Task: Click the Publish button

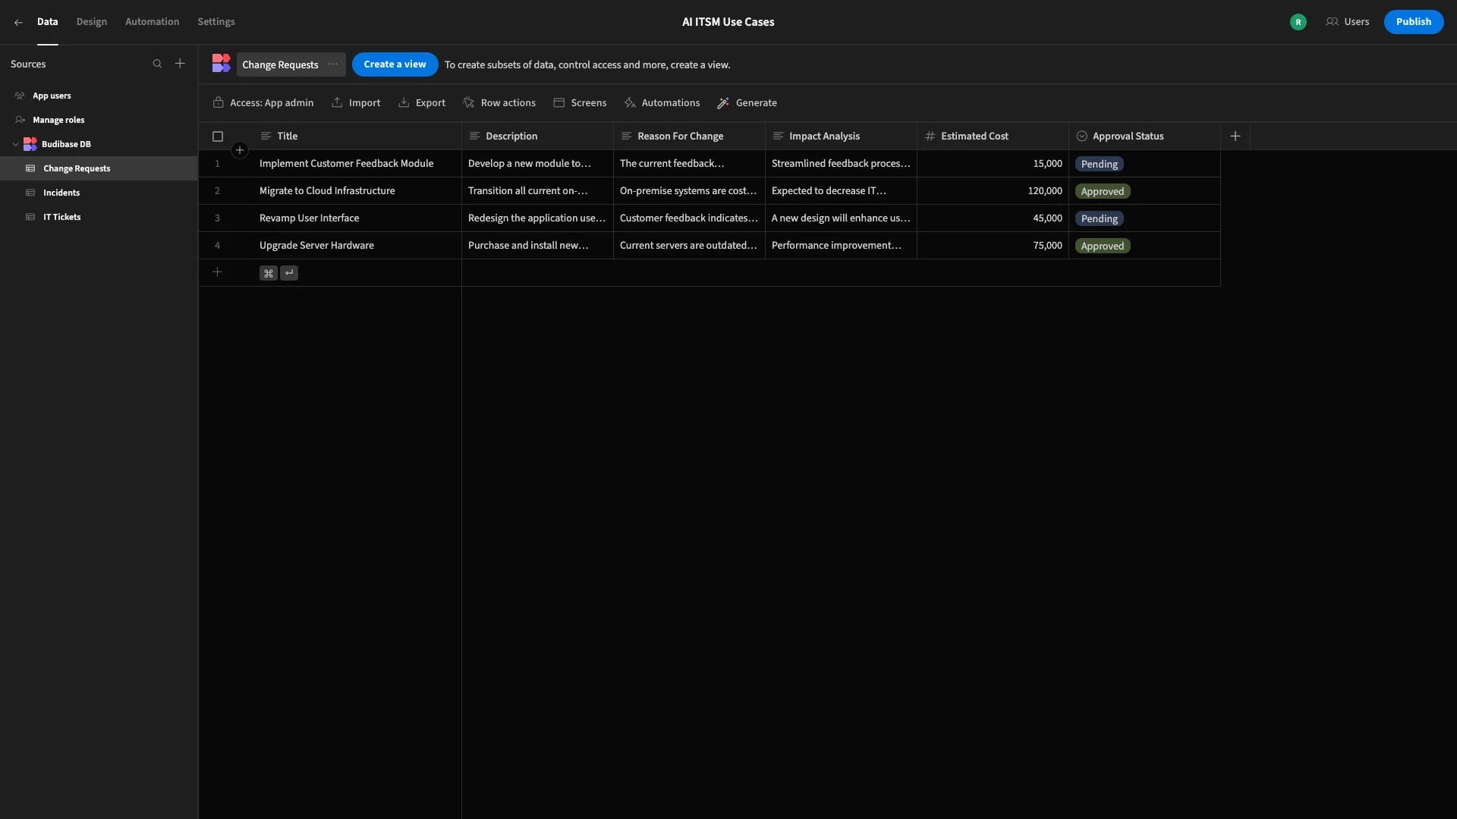Action: (x=1413, y=22)
